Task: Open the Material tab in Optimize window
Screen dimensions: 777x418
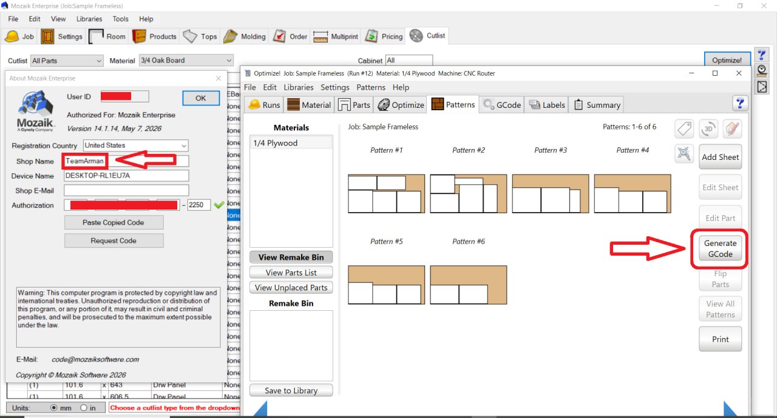Action: (309, 105)
